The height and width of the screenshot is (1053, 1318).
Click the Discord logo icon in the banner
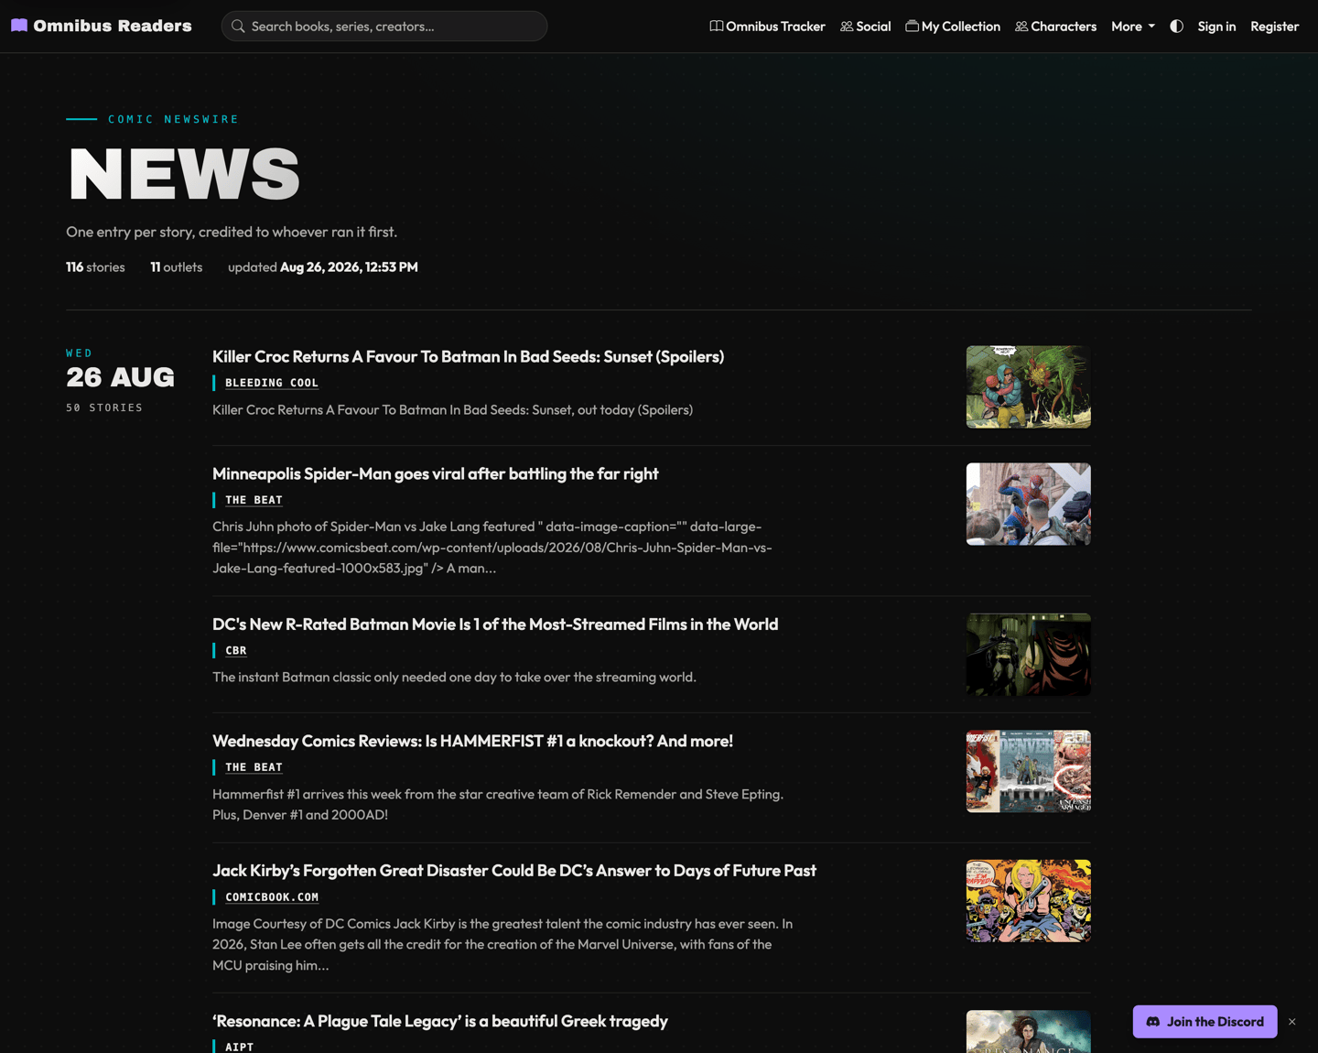point(1152,1022)
